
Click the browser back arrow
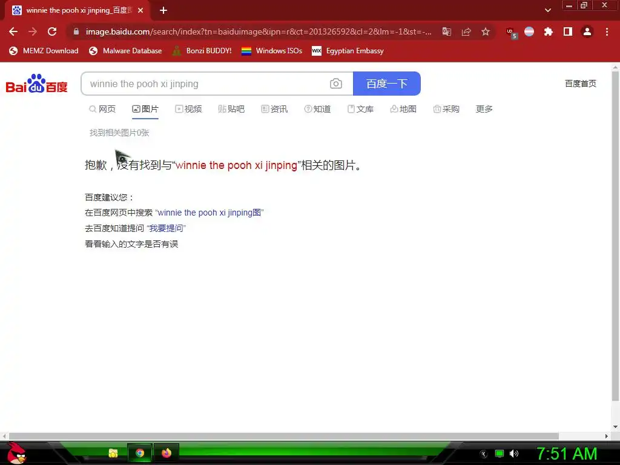pos(13,31)
